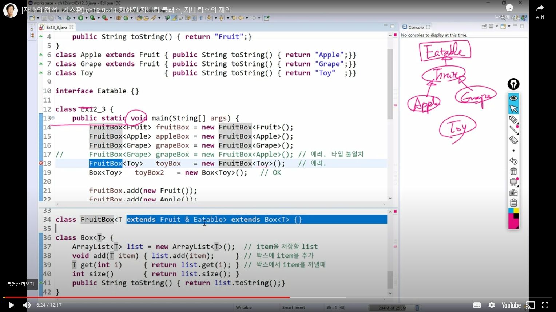Click the Open Type toolbar icon
The image size is (556, 312).
pyautogui.click(x=139, y=18)
